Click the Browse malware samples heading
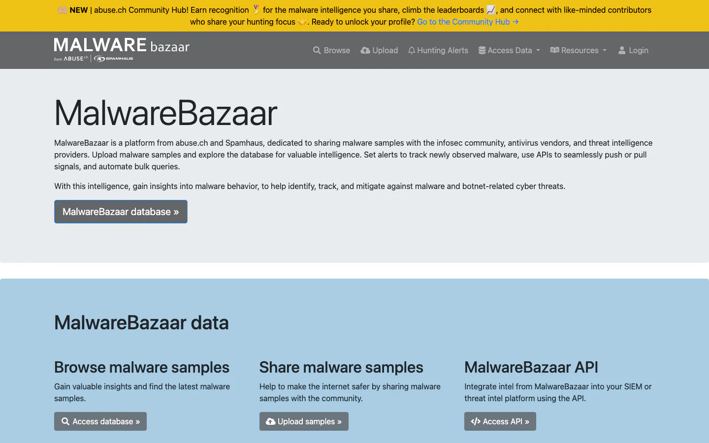 142,367
